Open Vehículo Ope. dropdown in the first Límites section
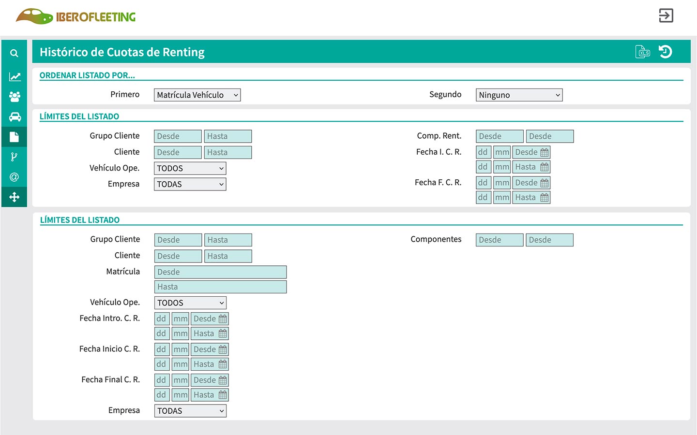Screen dimensions: 697x435 [x=190, y=168]
